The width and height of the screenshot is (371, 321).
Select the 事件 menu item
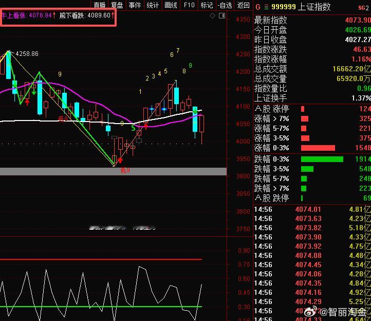[x=135, y=5]
